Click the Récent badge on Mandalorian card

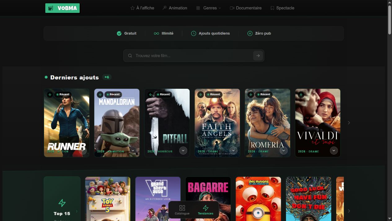tap(113, 94)
